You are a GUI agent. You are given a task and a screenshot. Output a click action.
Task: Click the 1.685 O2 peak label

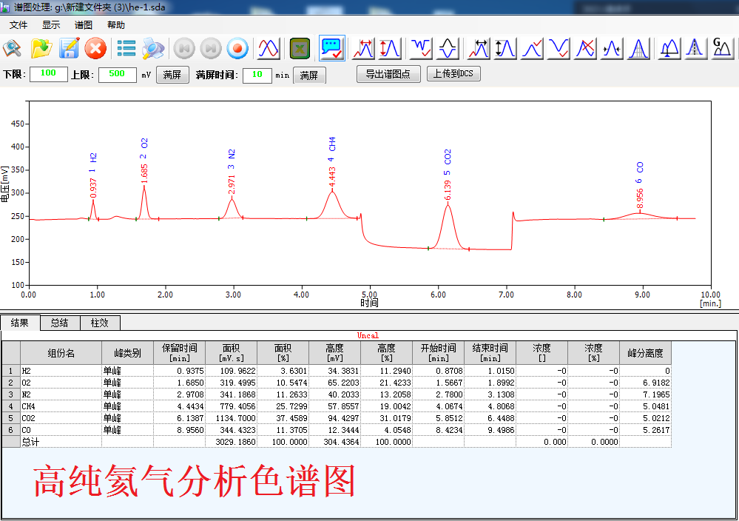coord(144,161)
